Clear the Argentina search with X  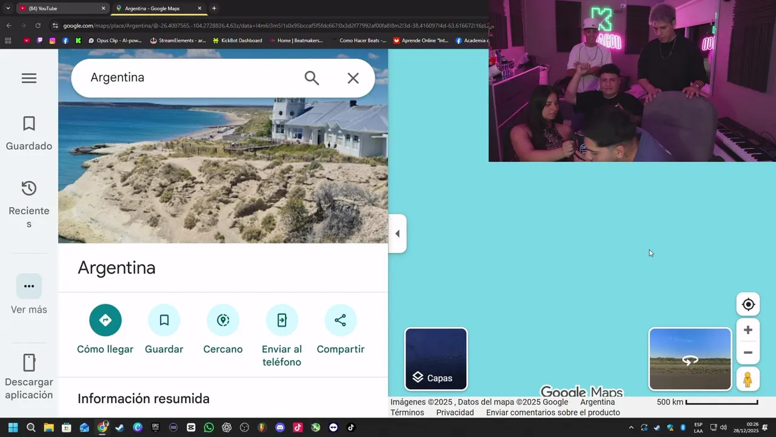click(x=353, y=78)
